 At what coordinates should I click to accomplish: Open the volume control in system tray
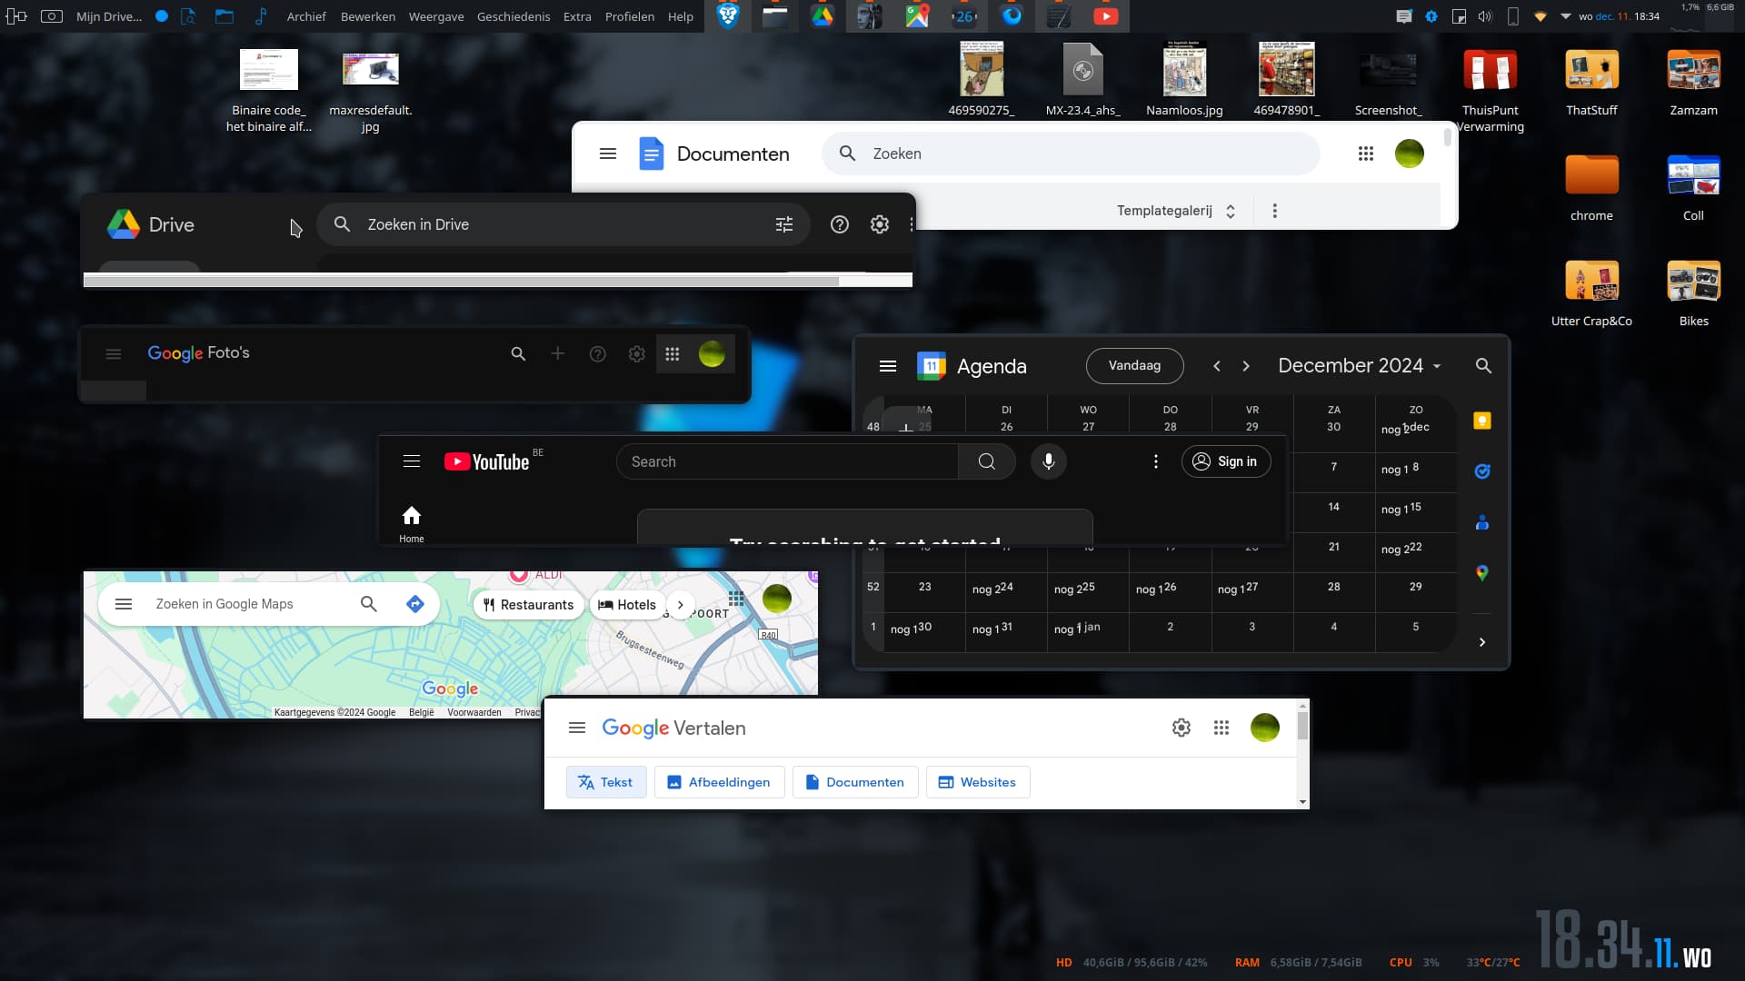click(x=1485, y=16)
